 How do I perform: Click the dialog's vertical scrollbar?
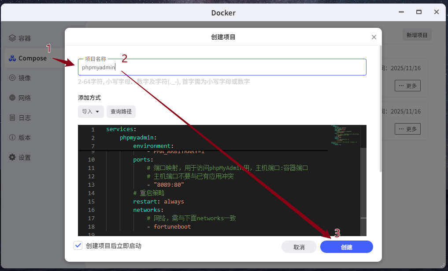381,110
